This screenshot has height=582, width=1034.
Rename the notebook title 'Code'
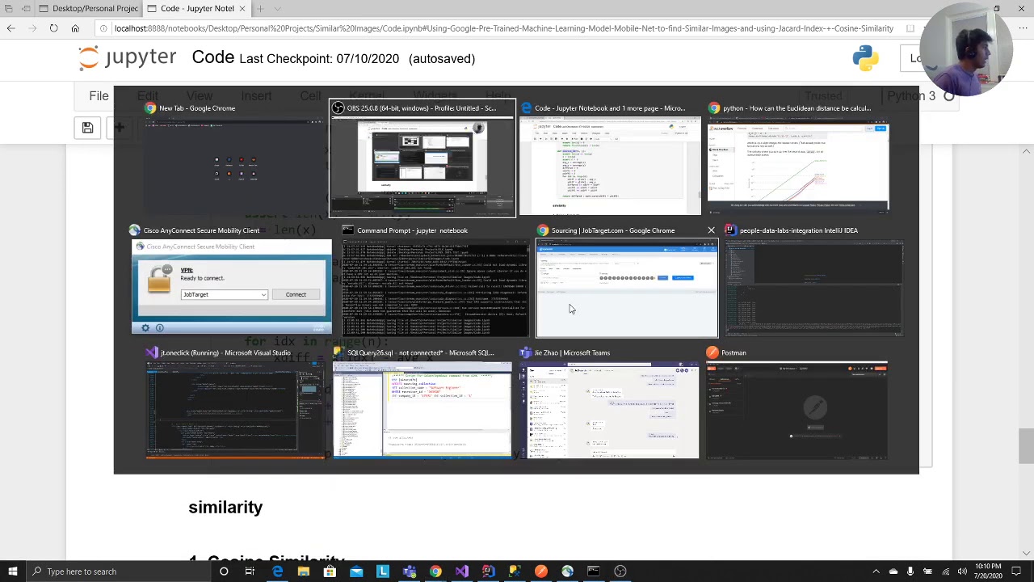pyautogui.click(x=213, y=57)
